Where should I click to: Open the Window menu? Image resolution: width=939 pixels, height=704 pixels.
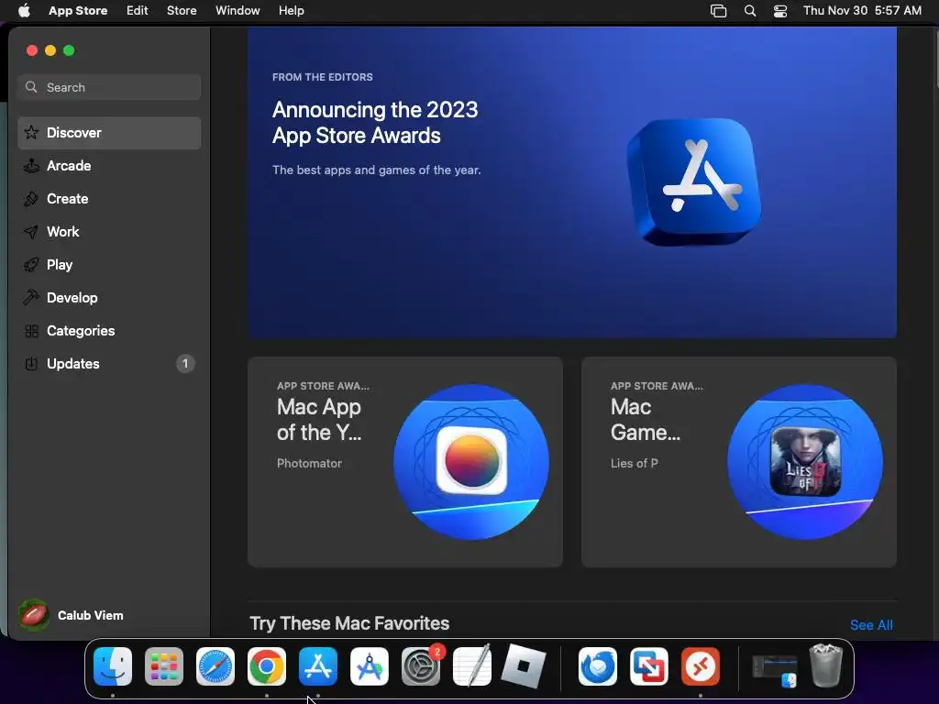[238, 10]
